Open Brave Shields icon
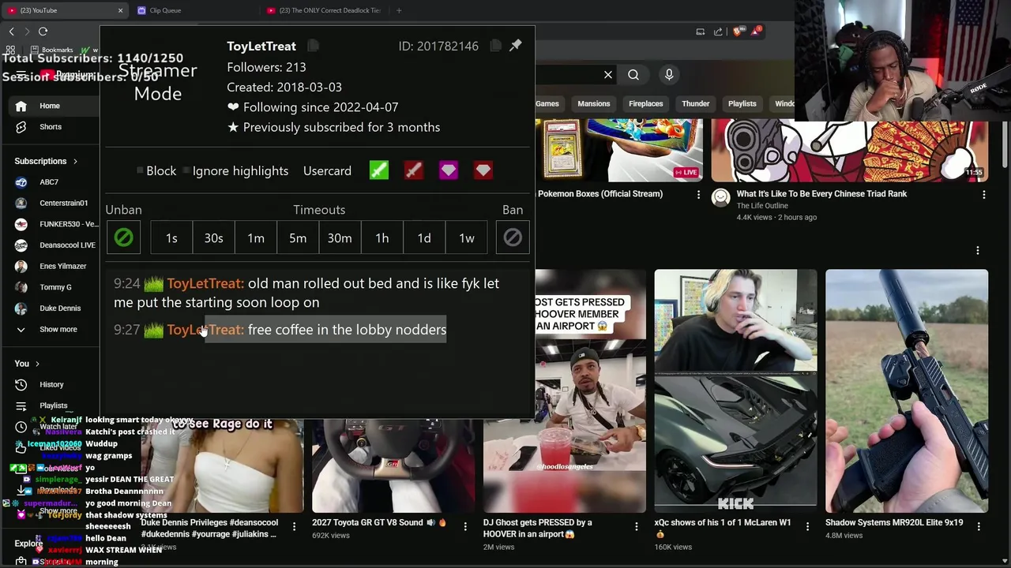The width and height of the screenshot is (1011, 568). point(737,32)
